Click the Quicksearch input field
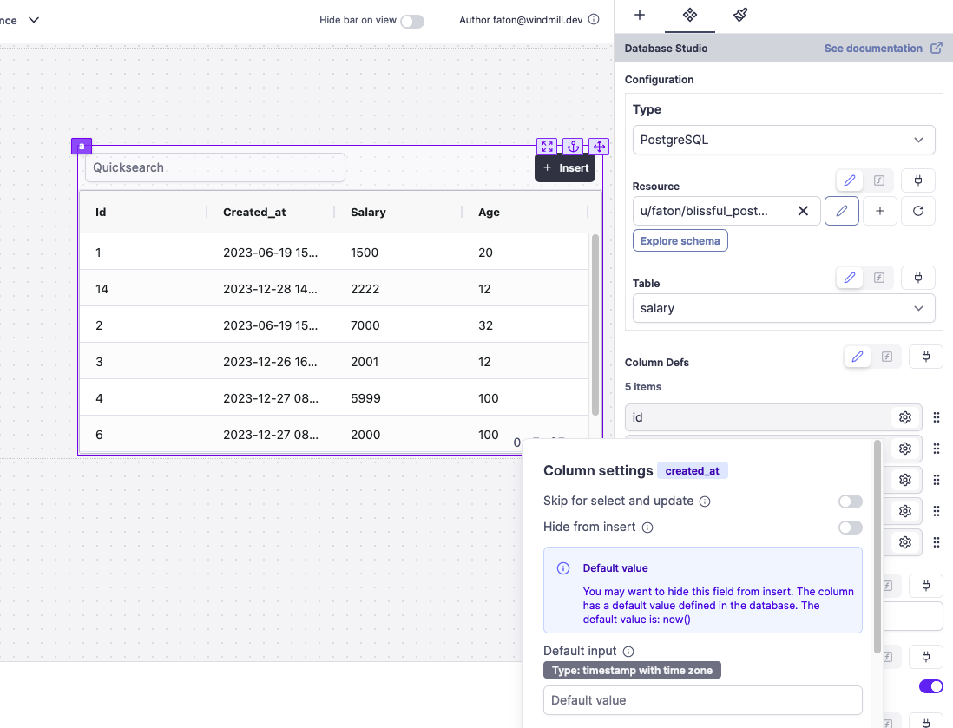The image size is (953, 728). tap(215, 167)
